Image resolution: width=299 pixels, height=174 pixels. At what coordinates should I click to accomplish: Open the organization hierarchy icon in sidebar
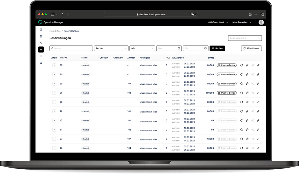[41, 56]
